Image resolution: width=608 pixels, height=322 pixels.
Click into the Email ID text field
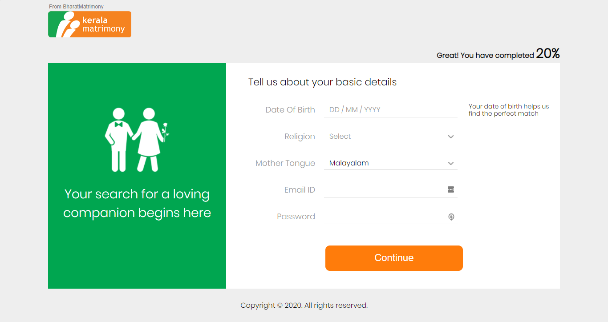tap(384, 190)
